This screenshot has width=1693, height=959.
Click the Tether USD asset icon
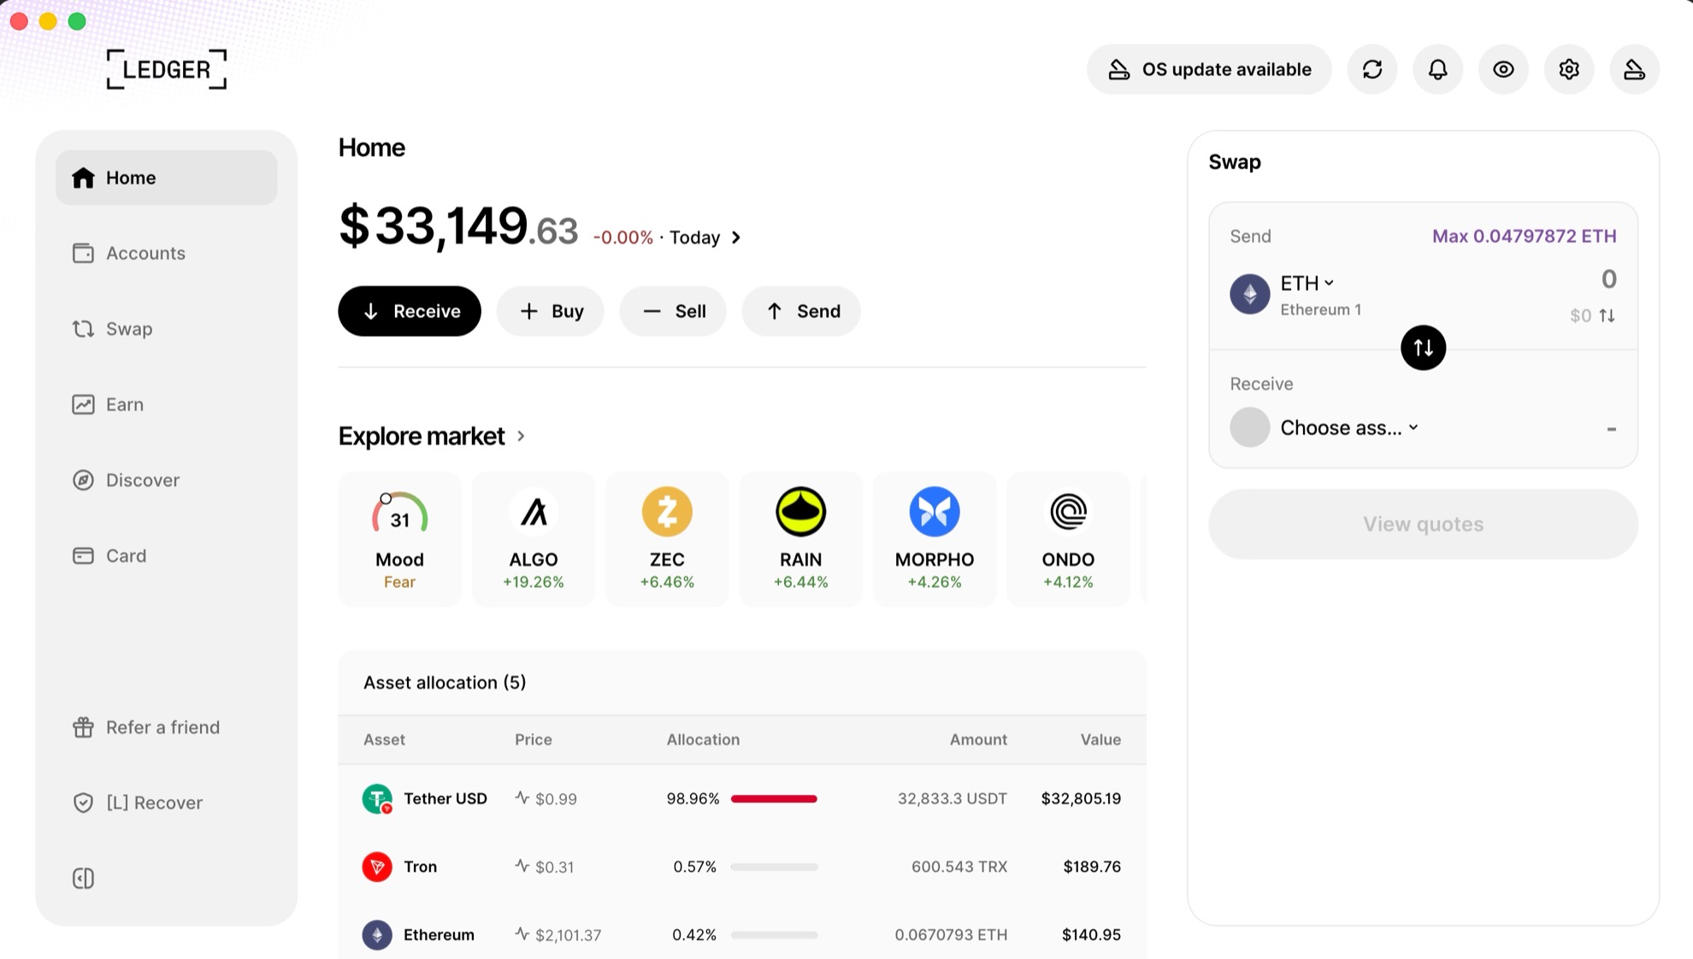coord(377,798)
